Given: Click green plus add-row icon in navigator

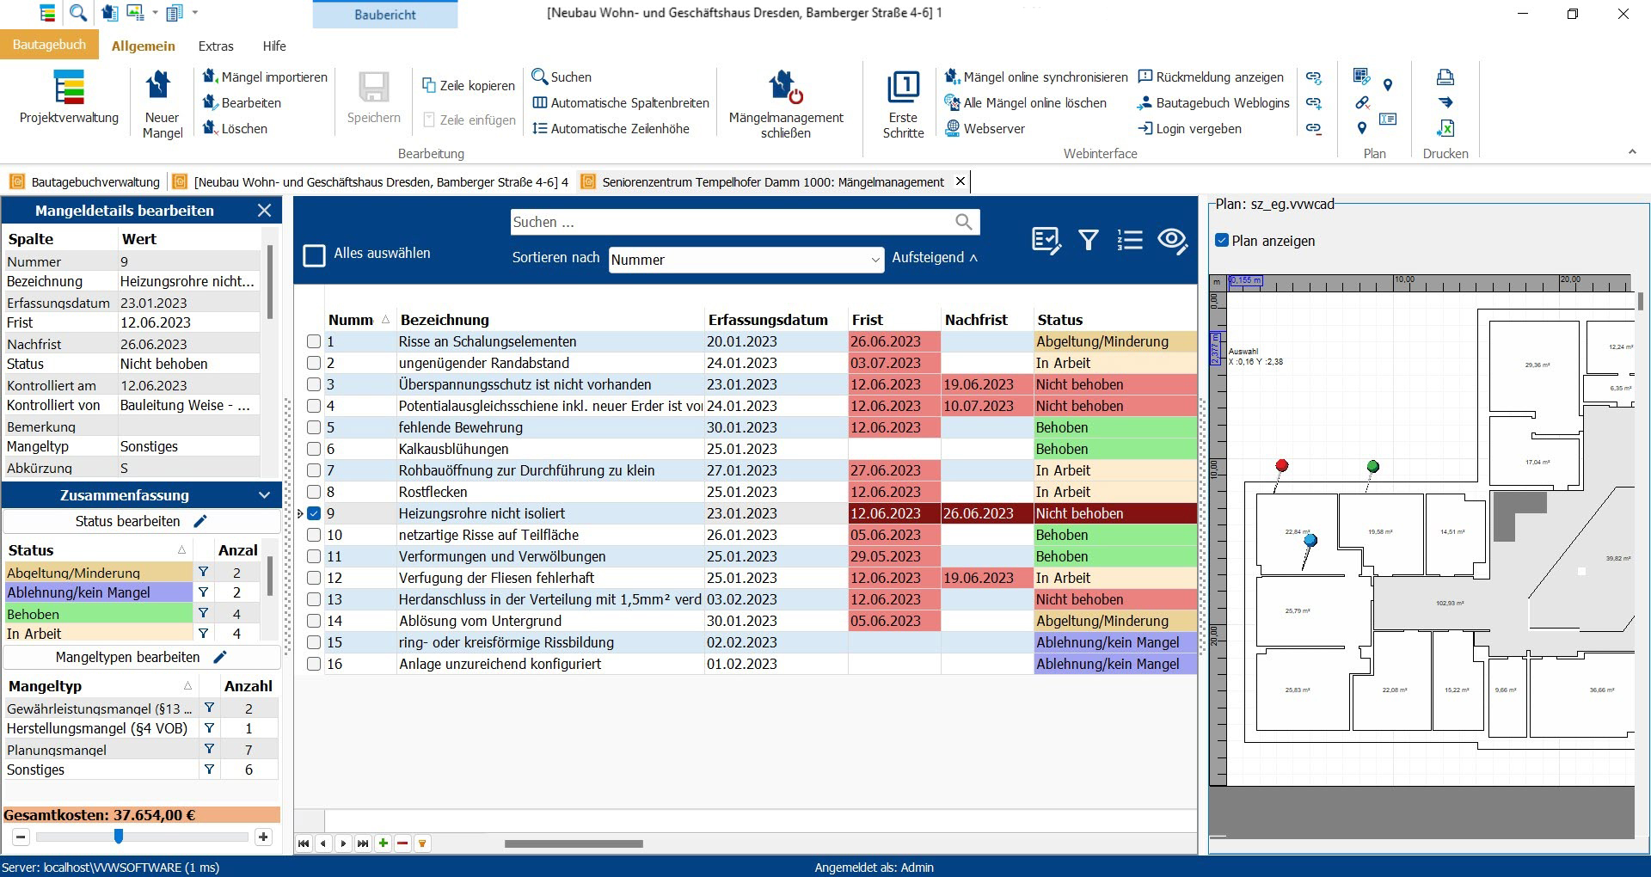Looking at the screenshot, I should pos(384,843).
